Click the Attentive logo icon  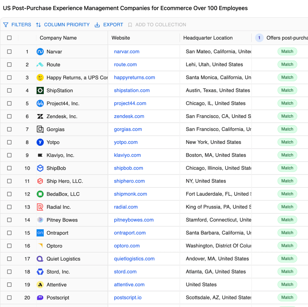[x=40, y=285]
